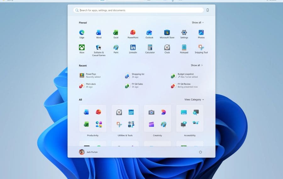Open pinned Paint app
Image resolution: width=283 pixels, height=179 pixels.
pos(116,49)
